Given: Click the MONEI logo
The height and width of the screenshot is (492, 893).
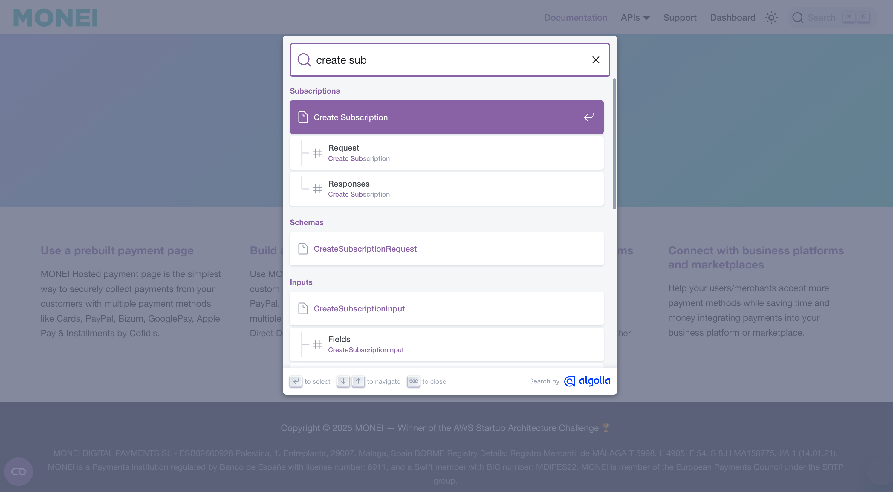Looking at the screenshot, I should point(56,18).
